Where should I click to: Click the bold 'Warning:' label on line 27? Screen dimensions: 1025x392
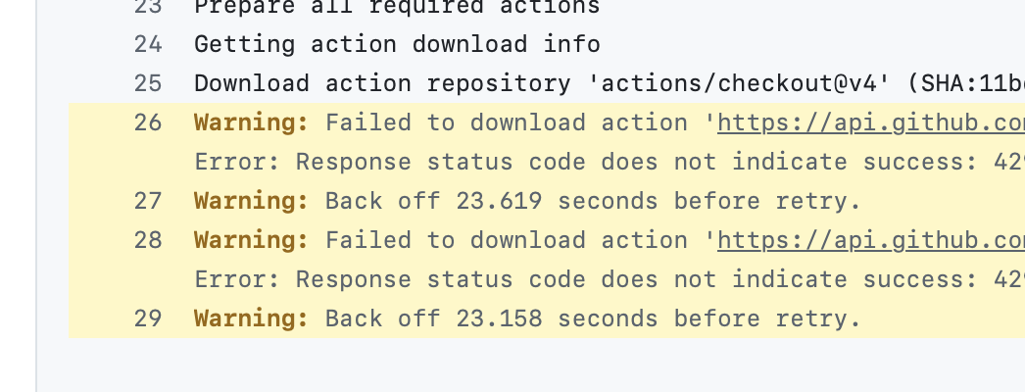click(x=252, y=201)
